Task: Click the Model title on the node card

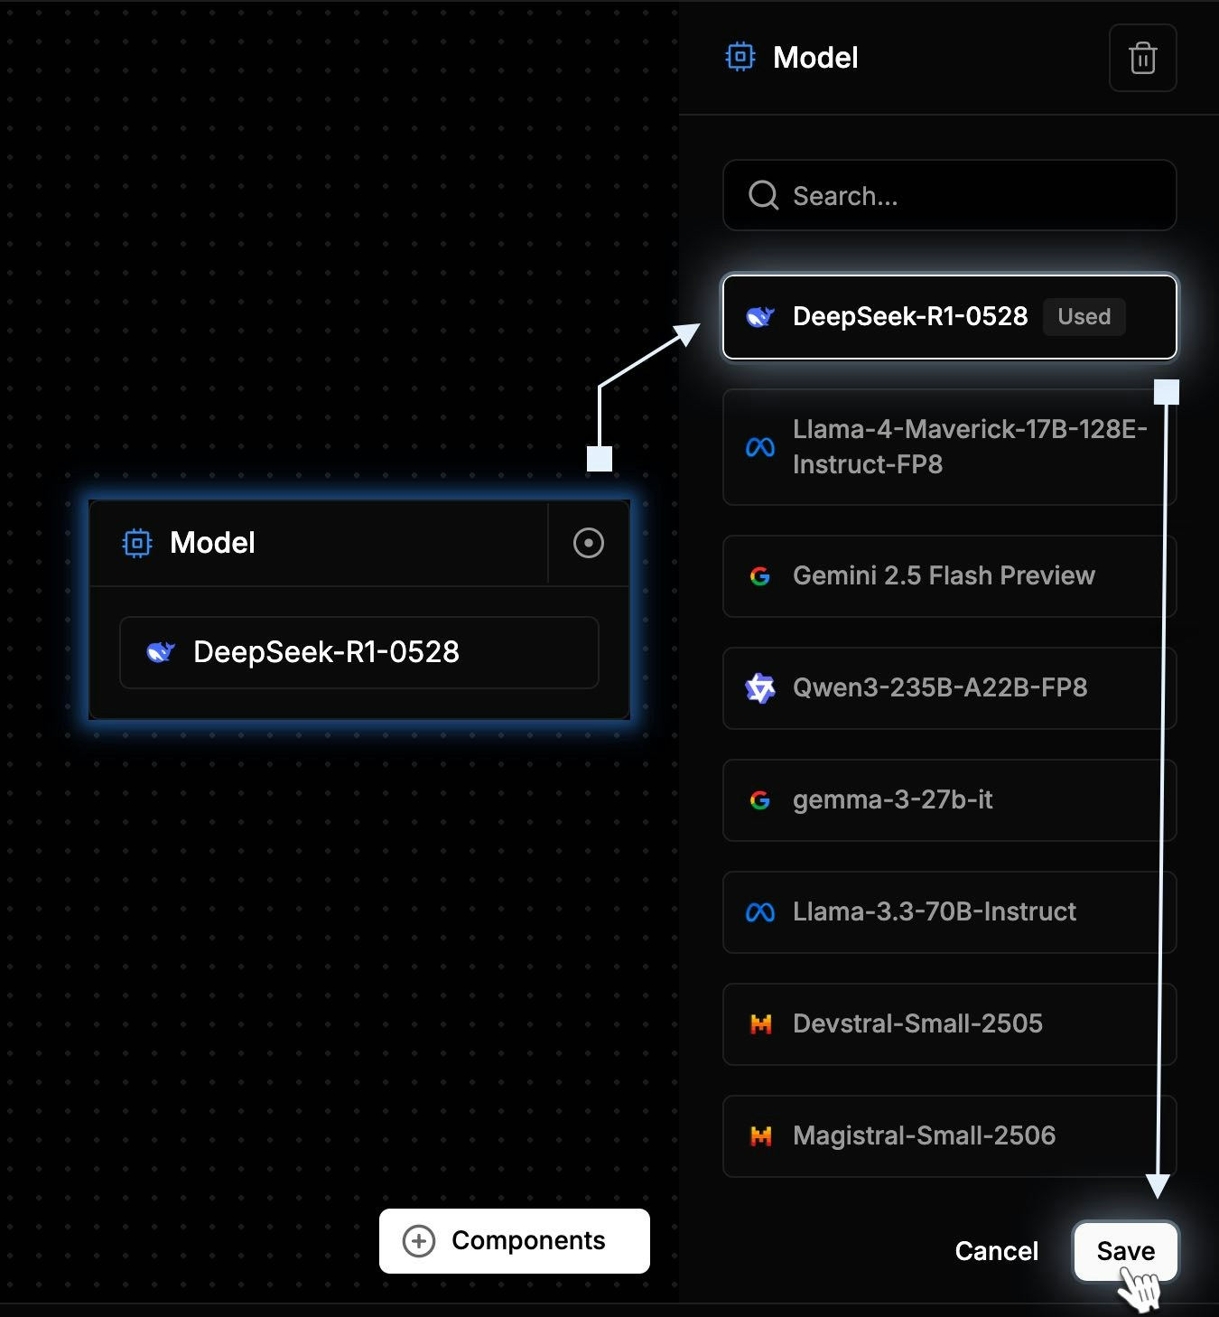Action: 212,543
